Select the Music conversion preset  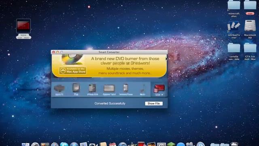142,90
